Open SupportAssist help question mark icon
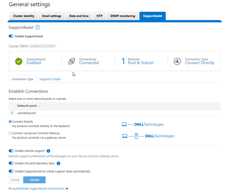 [37, 27]
